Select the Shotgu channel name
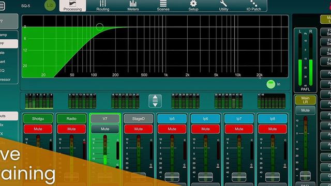331x186 pixels. point(38,119)
